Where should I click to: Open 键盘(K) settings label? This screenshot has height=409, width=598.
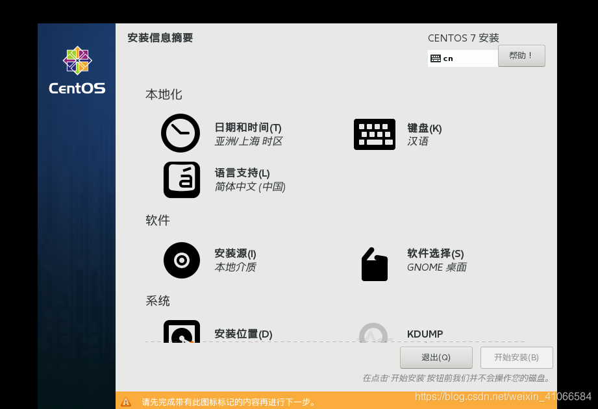(425, 128)
